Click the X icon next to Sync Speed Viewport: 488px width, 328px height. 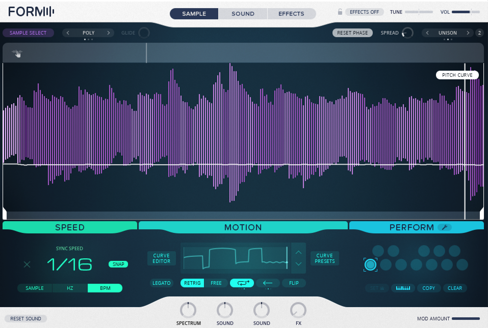click(27, 264)
